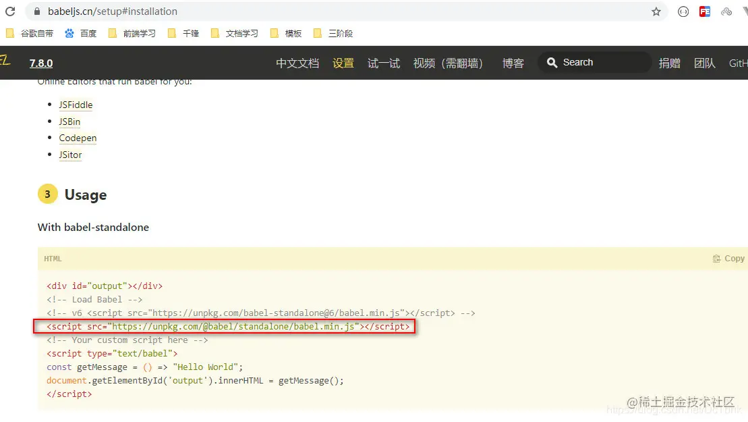The image size is (748, 422).
Task: Click the div id="output" code line
Action: (x=105, y=286)
